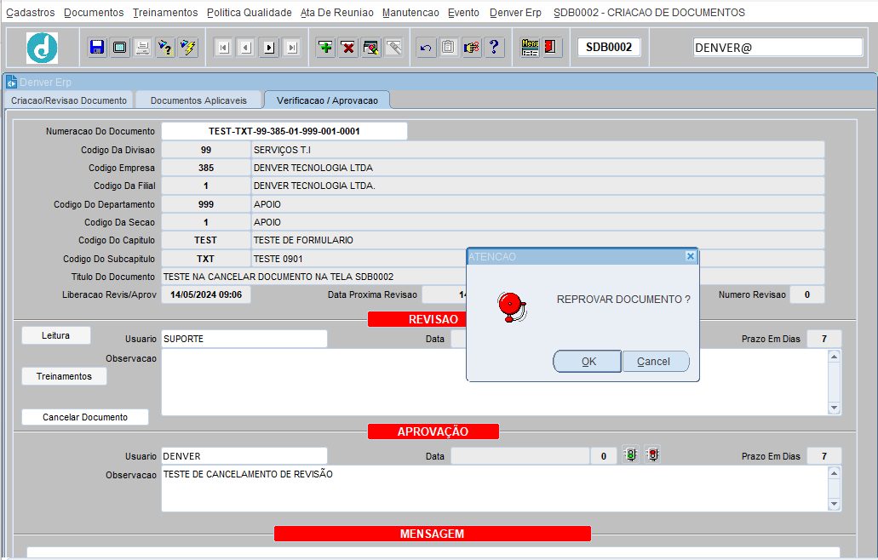Click the Cancelar Documento button
Viewport: 878px width, 560px height.
click(85, 417)
